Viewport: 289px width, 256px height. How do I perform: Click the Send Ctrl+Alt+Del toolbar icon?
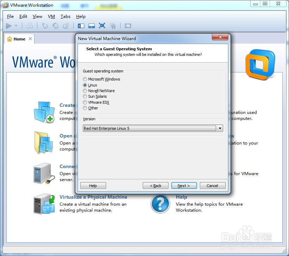tap(30, 26)
